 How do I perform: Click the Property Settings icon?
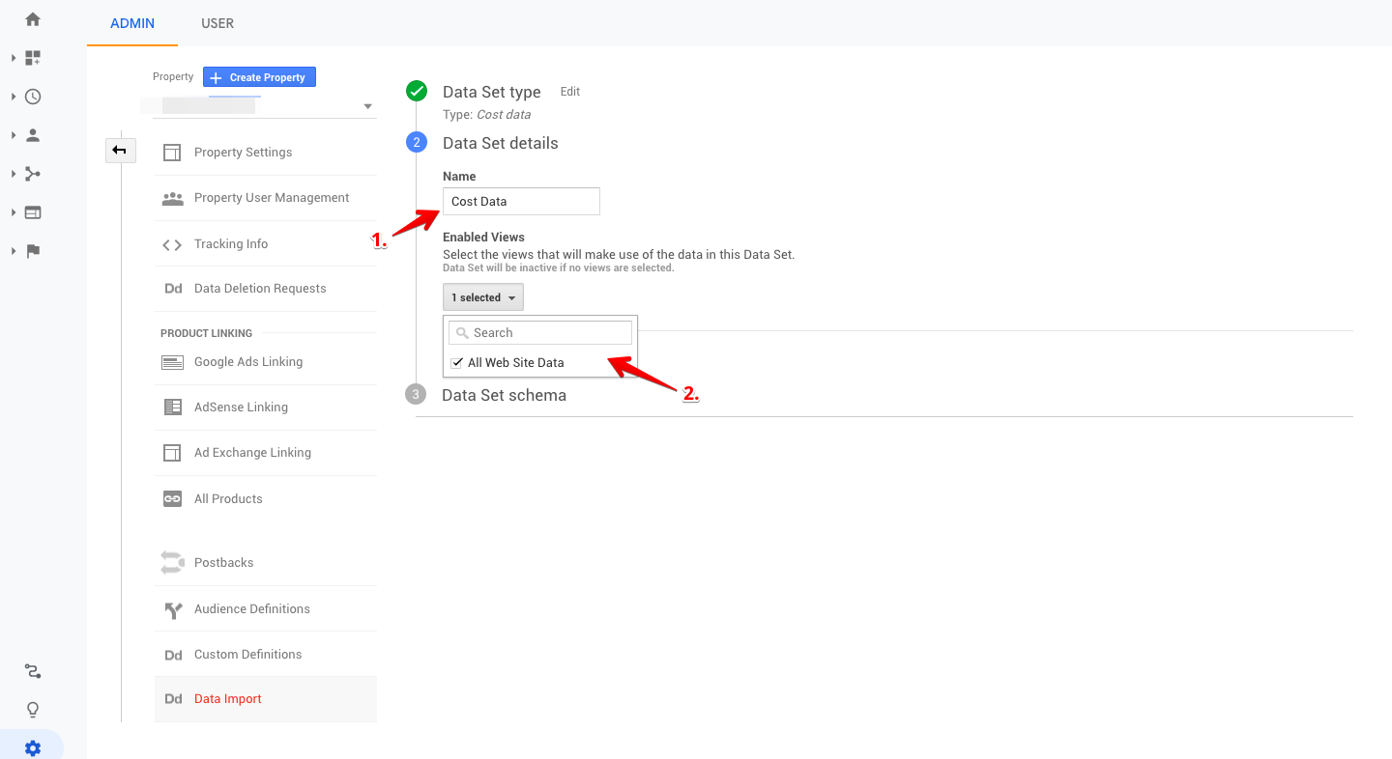[x=172, y=153]
